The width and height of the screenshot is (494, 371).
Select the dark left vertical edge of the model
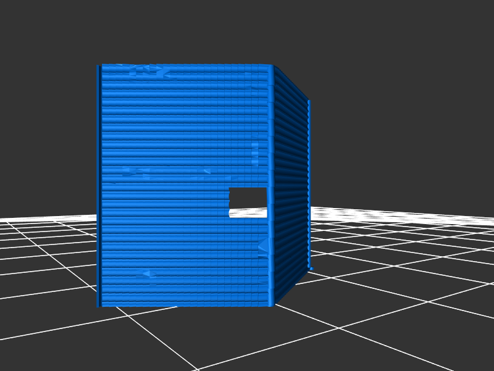tap(99, 185)
